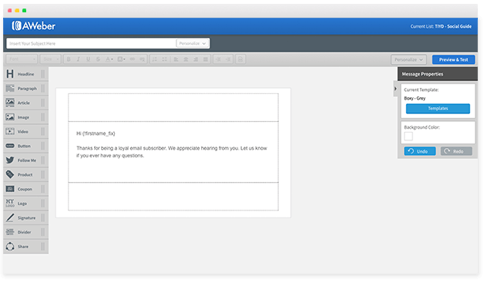The image size is (484, 283).
Task: Open the text color picker
Action: coord(109,59)
